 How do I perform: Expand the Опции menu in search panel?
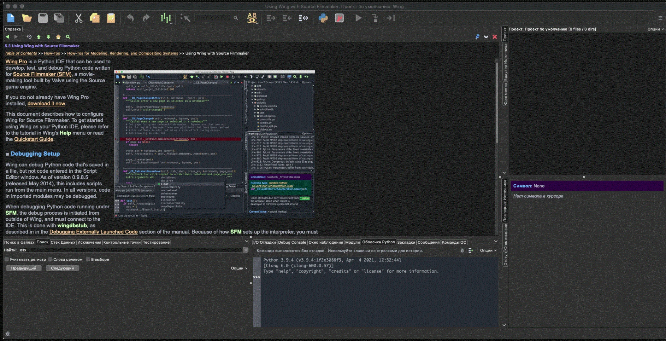[239, 268]
